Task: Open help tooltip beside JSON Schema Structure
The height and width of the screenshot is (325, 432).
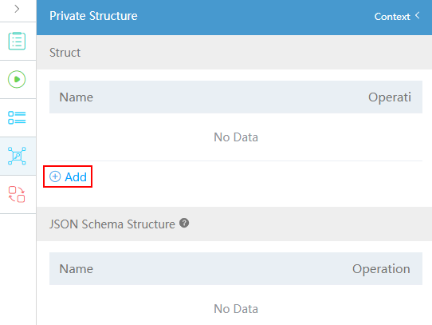Action: [x=184, y=223]
